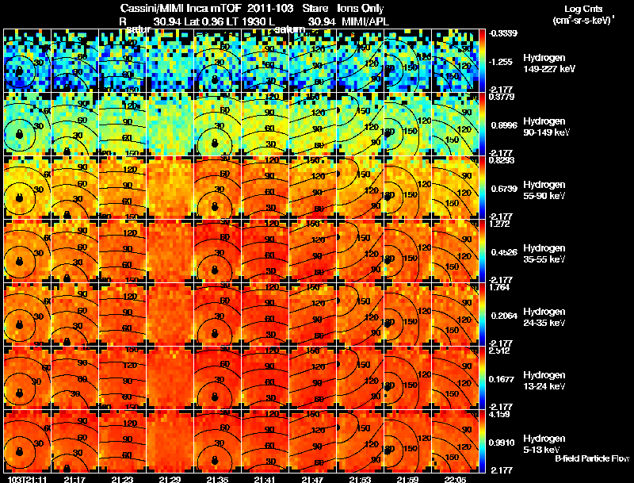Select the 22:05 time label

click(455, 479)
